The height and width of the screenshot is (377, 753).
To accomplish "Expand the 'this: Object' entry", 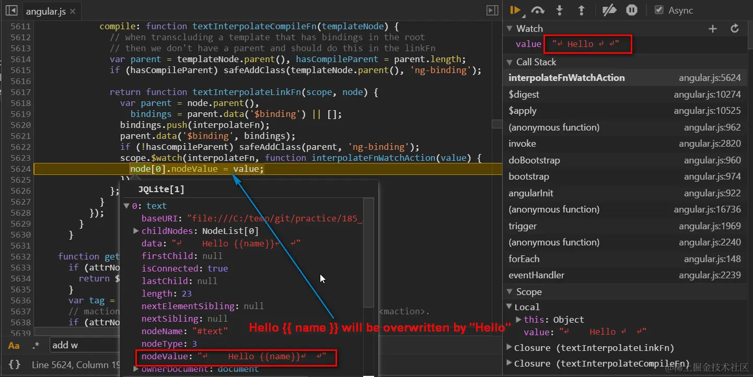I will [518, 320].
